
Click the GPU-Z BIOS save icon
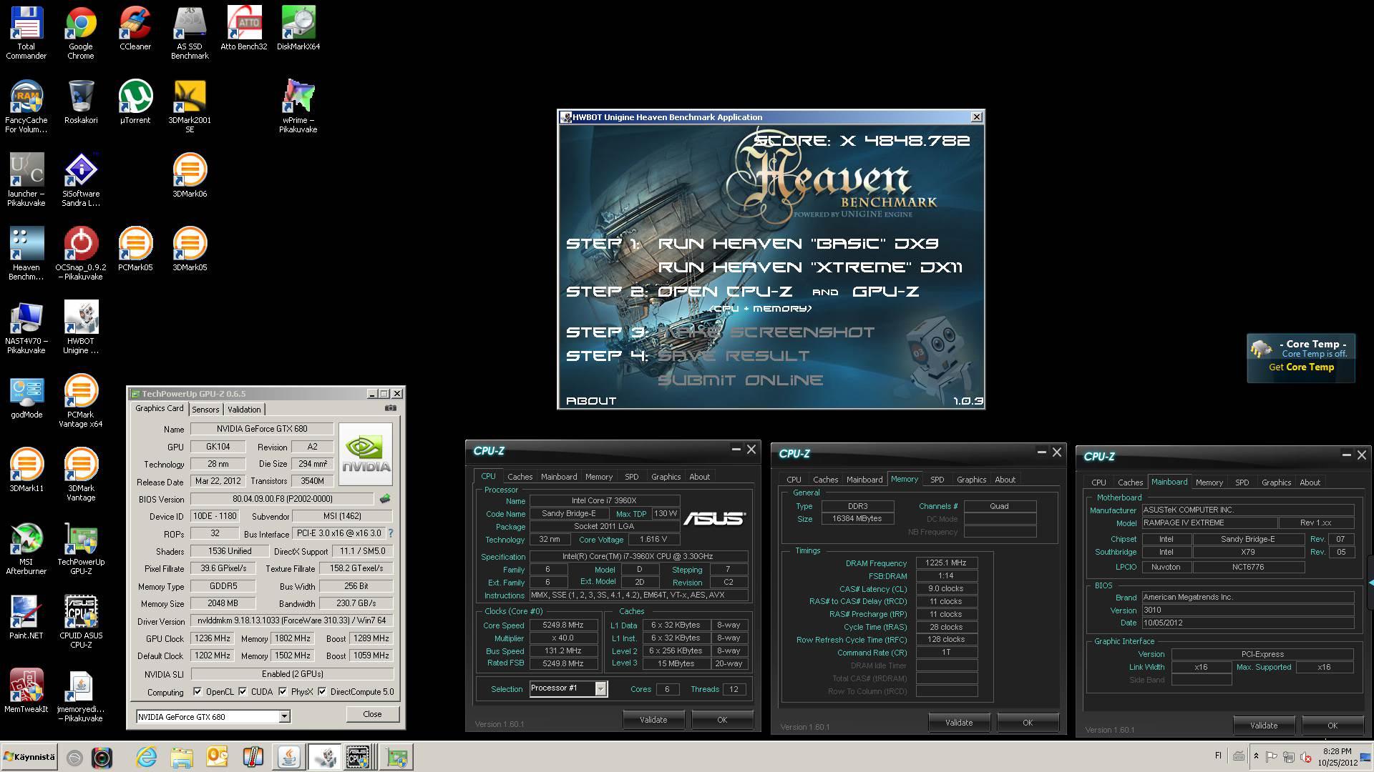pyautogui.click(x=385, y=498)
